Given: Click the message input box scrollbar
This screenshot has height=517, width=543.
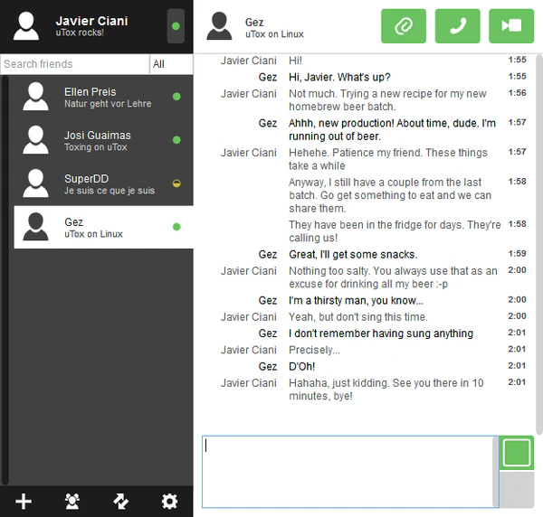Looking at the screenshot, I should [x=495, y=471].
